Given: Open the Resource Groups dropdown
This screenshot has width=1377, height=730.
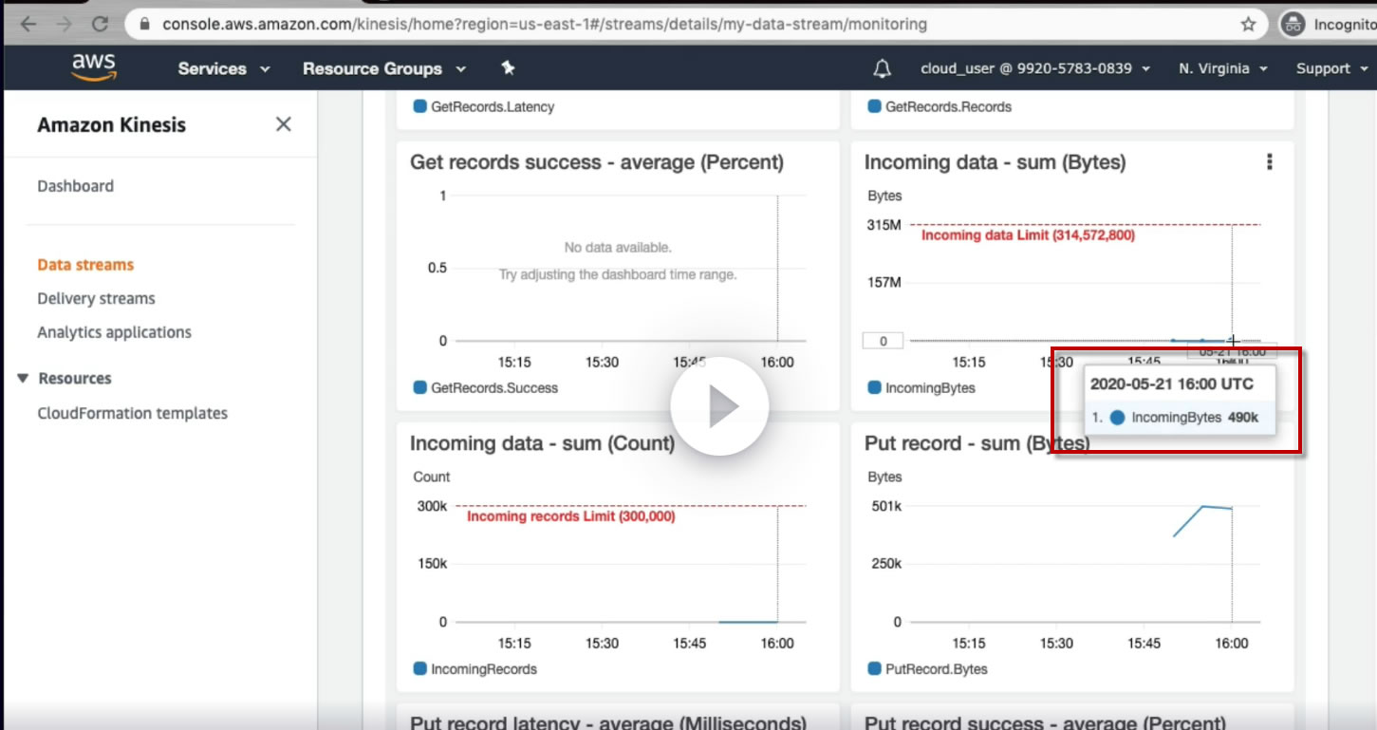Looking at the screenshot, I should (384, 68).
